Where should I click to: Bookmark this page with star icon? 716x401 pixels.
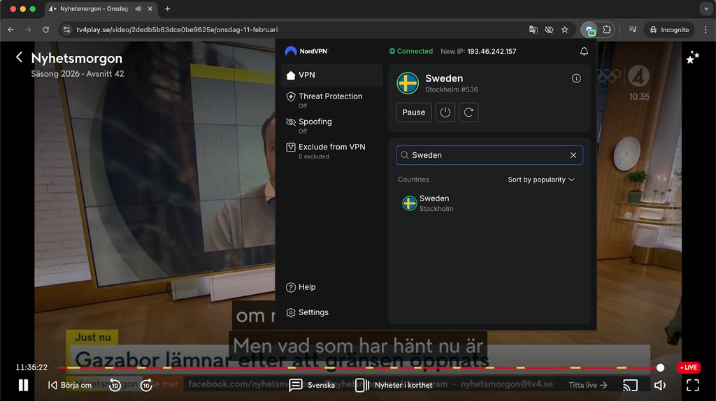point(565,29)
